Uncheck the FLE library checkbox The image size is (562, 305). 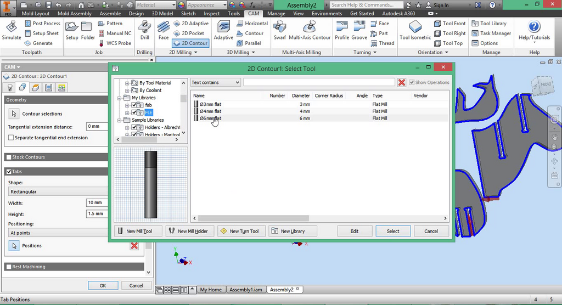[134, 112]
